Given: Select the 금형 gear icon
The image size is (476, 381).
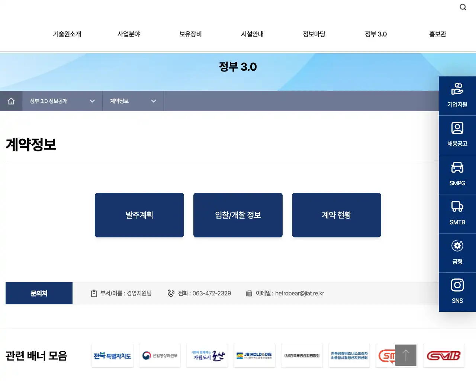Looking at the screenshot, I should point(457,253).
